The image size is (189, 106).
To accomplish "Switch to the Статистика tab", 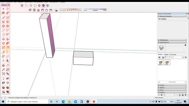I will point(173,54).
